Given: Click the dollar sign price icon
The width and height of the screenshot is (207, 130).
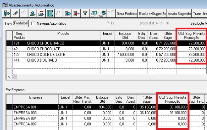Looking at the screenshot, I should point(102,13).
